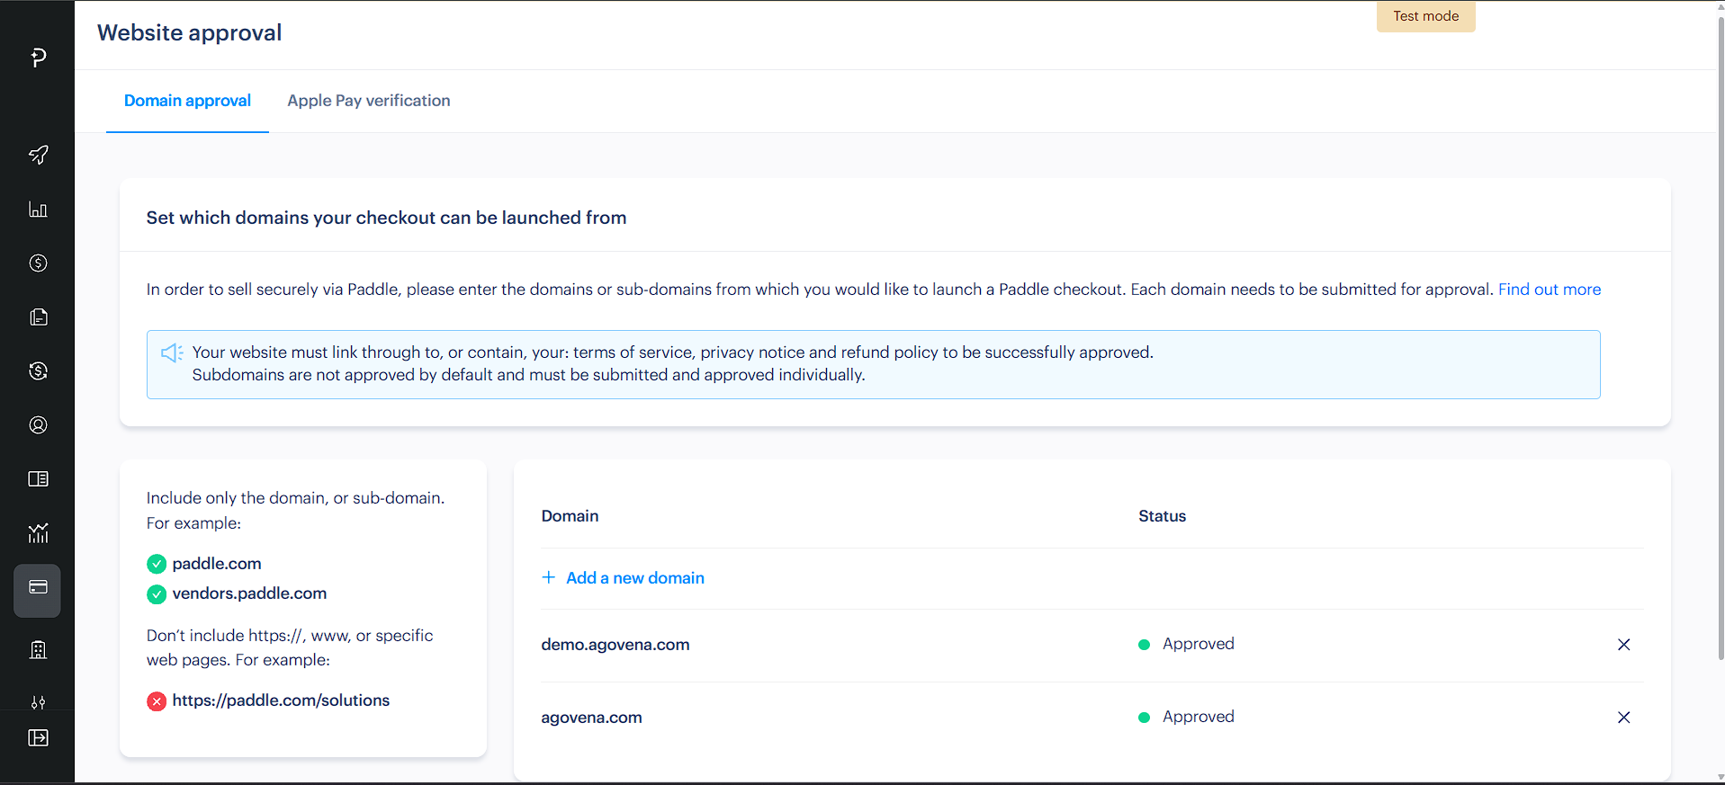Open the user profile customers icon
The width and height of the screenshot is (1725, 785).
(38, 425)
